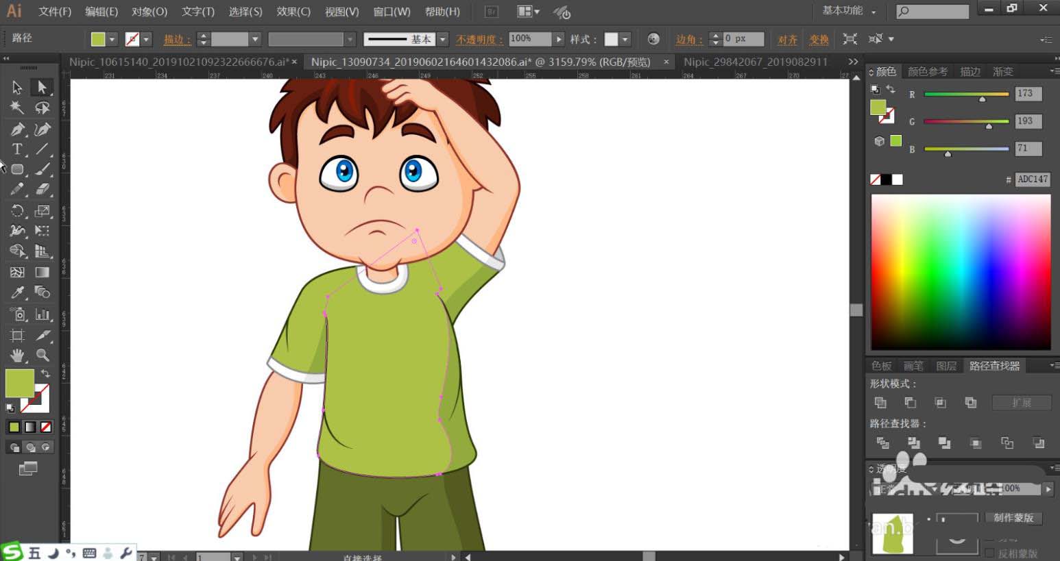1060x561 pixels.
Task: Swap fill and stroke colors
Action: 45,374
